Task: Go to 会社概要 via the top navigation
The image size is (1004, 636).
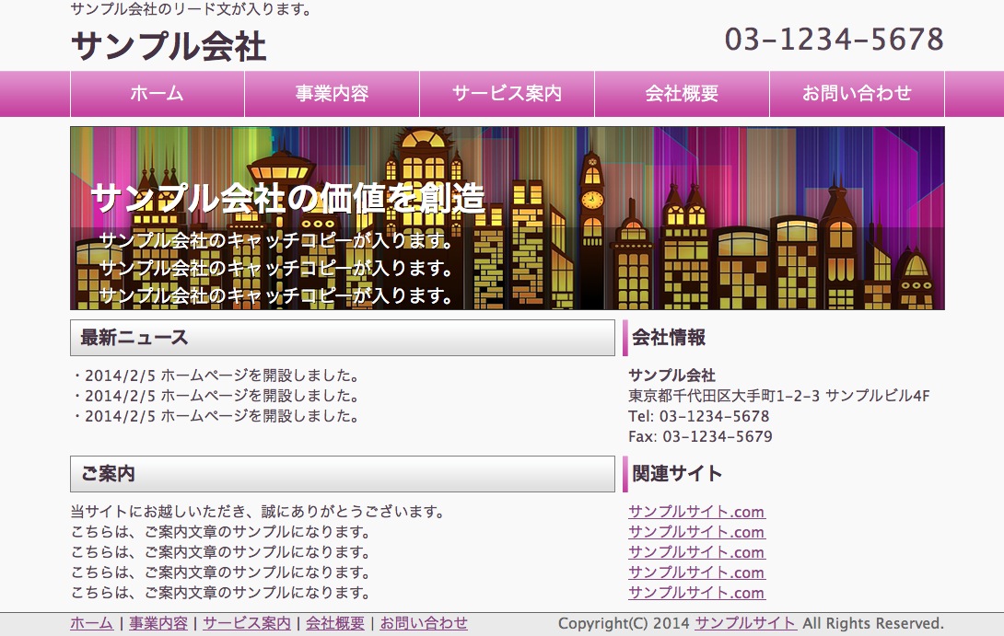Action: point(682,94)
